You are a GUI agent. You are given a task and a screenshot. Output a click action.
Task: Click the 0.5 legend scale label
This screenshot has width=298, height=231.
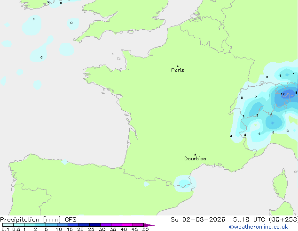16,229
